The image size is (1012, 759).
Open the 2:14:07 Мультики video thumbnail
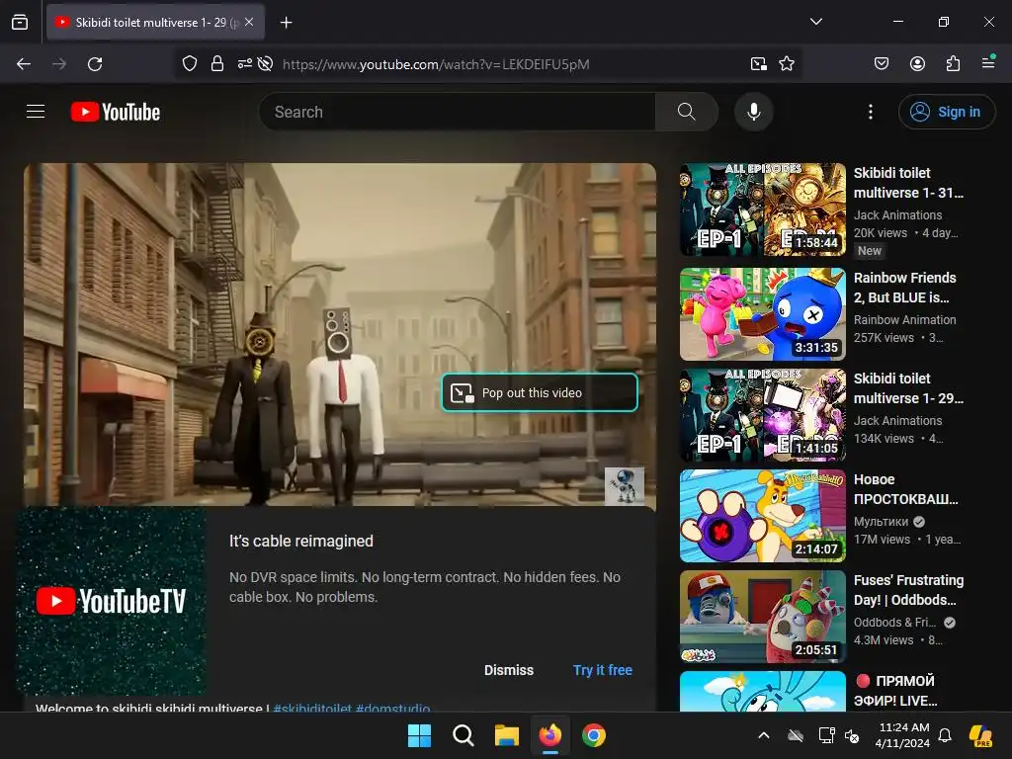coord(762,516)
